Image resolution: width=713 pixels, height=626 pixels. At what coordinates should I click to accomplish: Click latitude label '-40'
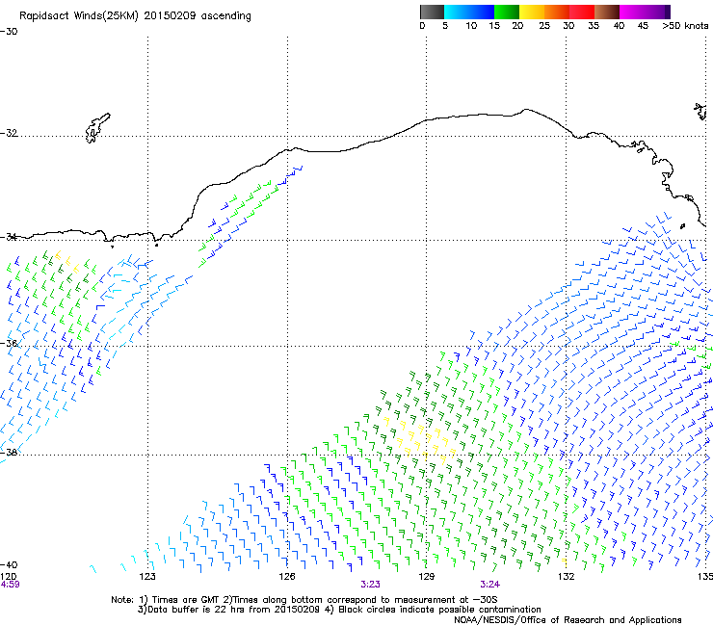coord(9,564)
